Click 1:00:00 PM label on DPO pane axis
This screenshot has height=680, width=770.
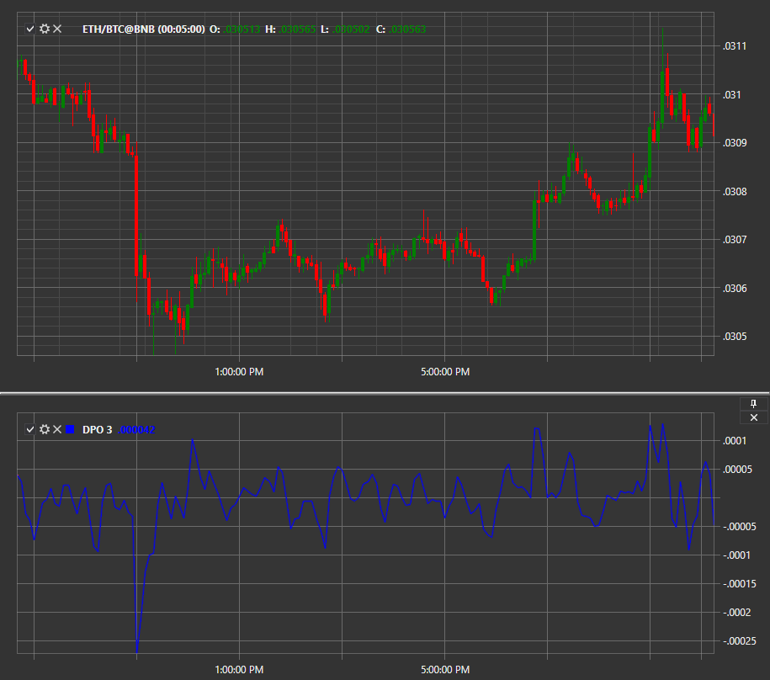[x=239, y=670]
